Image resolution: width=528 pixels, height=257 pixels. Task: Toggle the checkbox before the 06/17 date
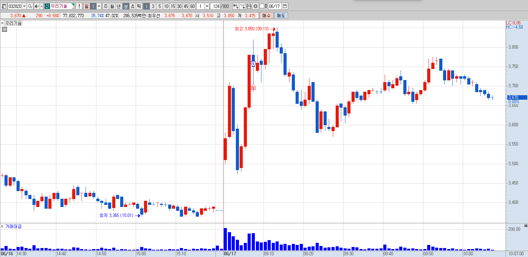[x=262, y=6]
